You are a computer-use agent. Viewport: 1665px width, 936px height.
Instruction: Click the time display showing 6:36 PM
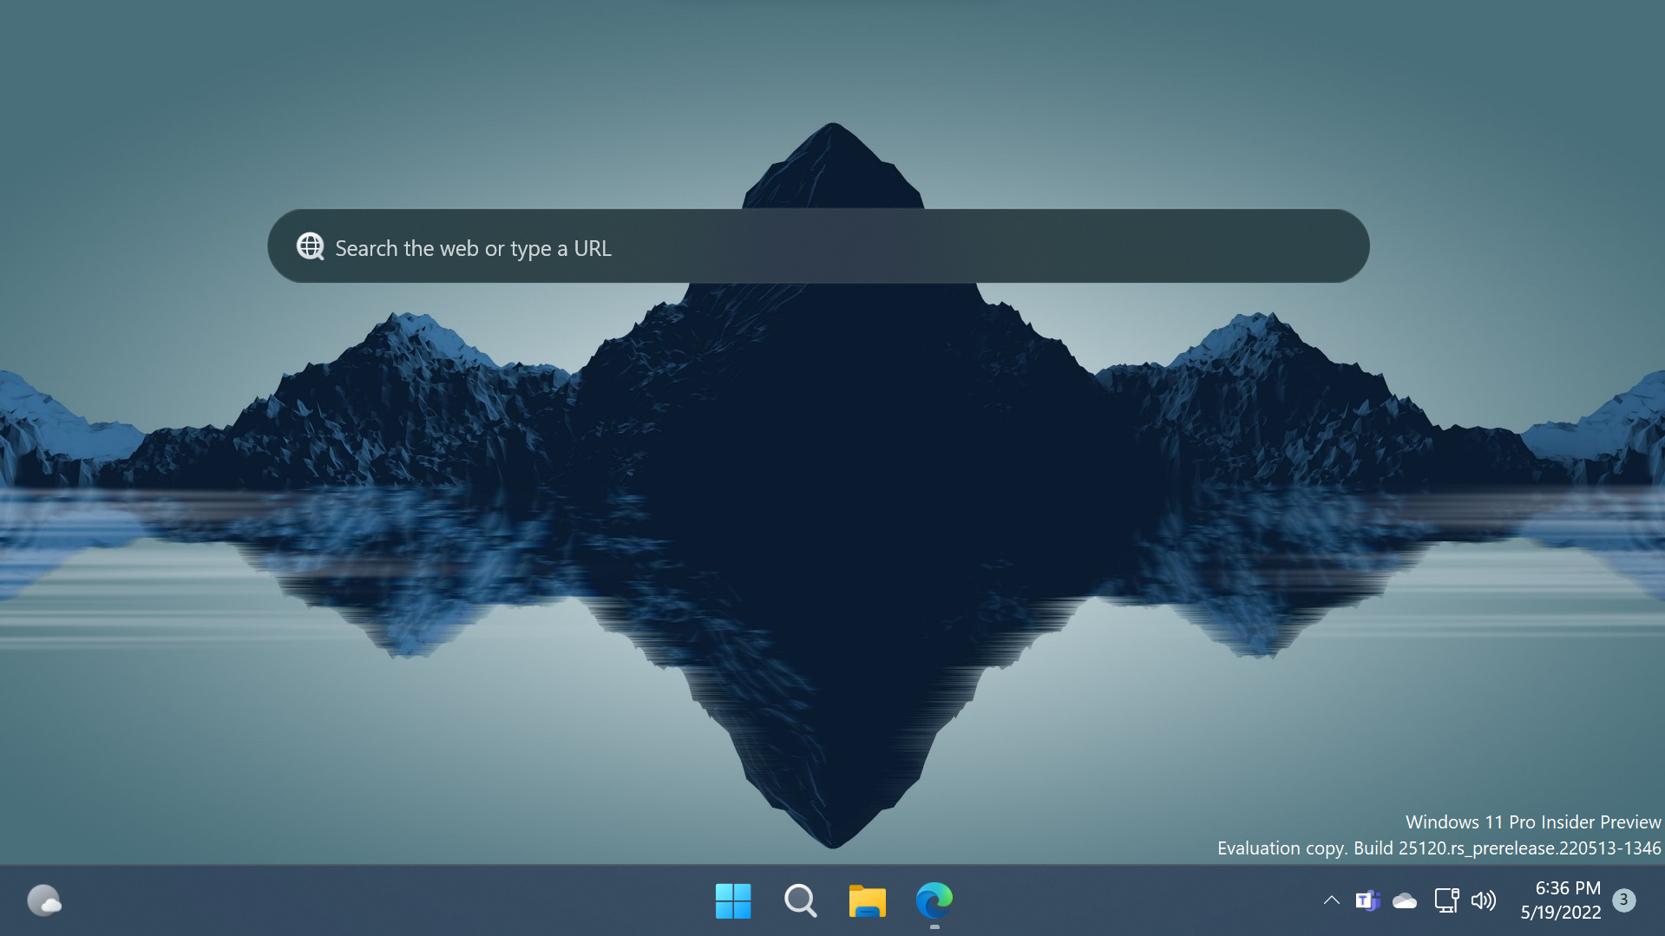1567,887
